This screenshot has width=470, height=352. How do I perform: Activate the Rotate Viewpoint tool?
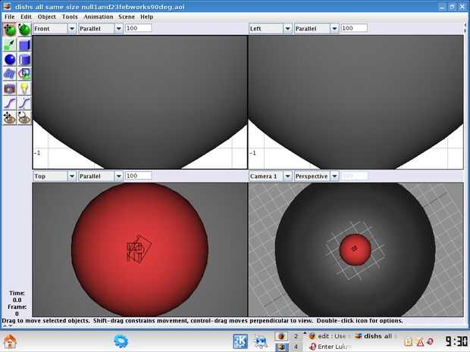coord(24,117)
